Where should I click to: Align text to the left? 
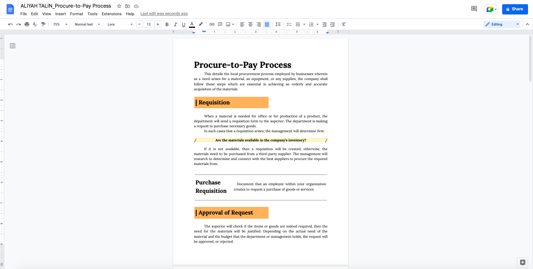[x=242, y=24]
